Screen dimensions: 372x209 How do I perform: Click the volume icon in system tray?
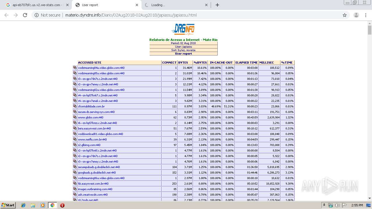point(337,205)
